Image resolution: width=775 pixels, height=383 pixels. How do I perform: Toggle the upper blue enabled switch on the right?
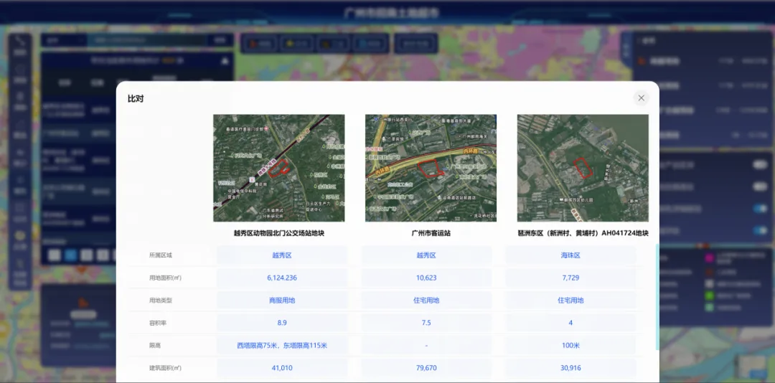tap(759, 209)
